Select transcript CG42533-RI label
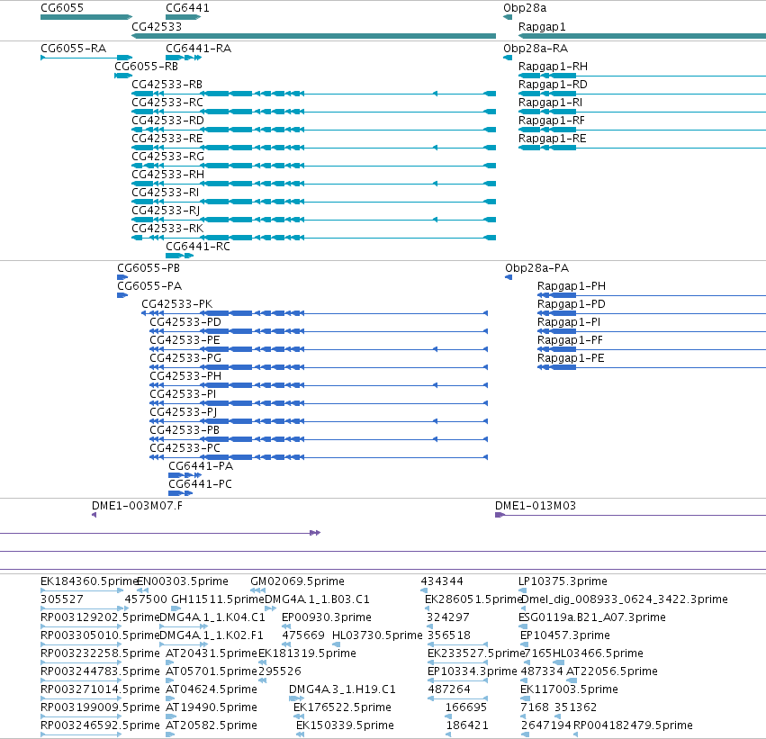Screen dimensions: 766x739 click(x=166, y=193)
